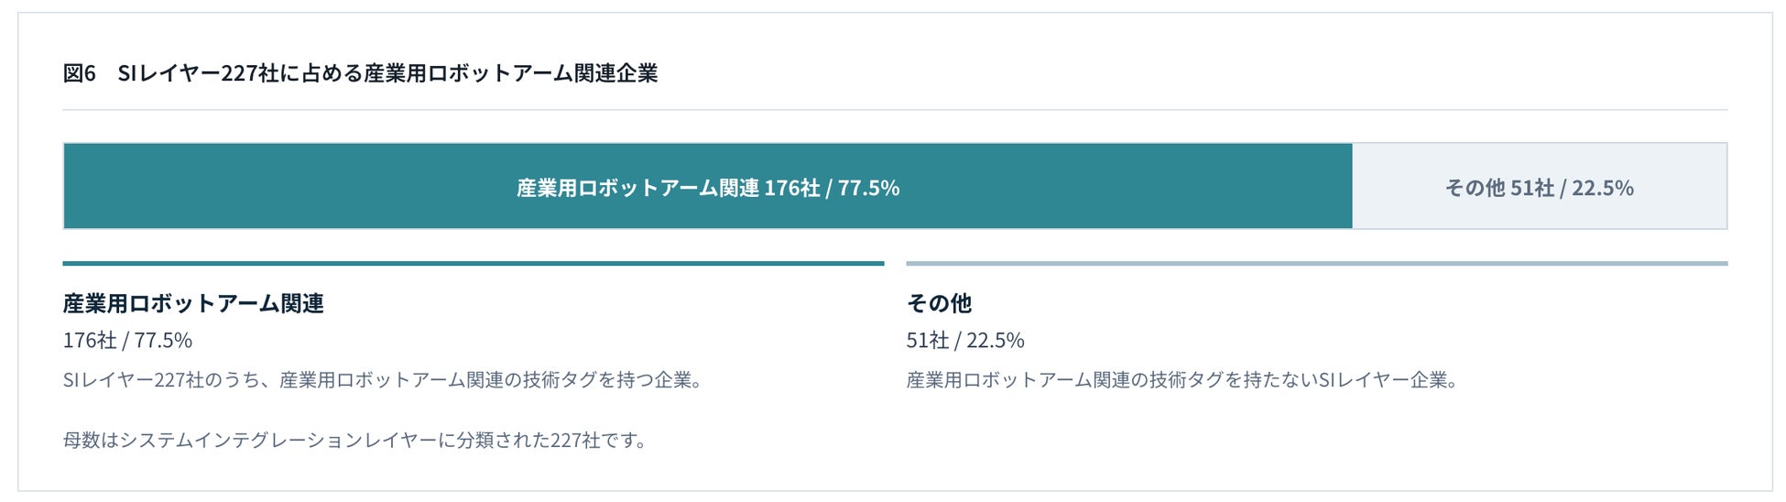
Task: Click the description SIレイヤー227社のうち、産業用ロボットアーム関連の技術タグを持つ企業
Action: pyautogui.click(x=383, y=379)
